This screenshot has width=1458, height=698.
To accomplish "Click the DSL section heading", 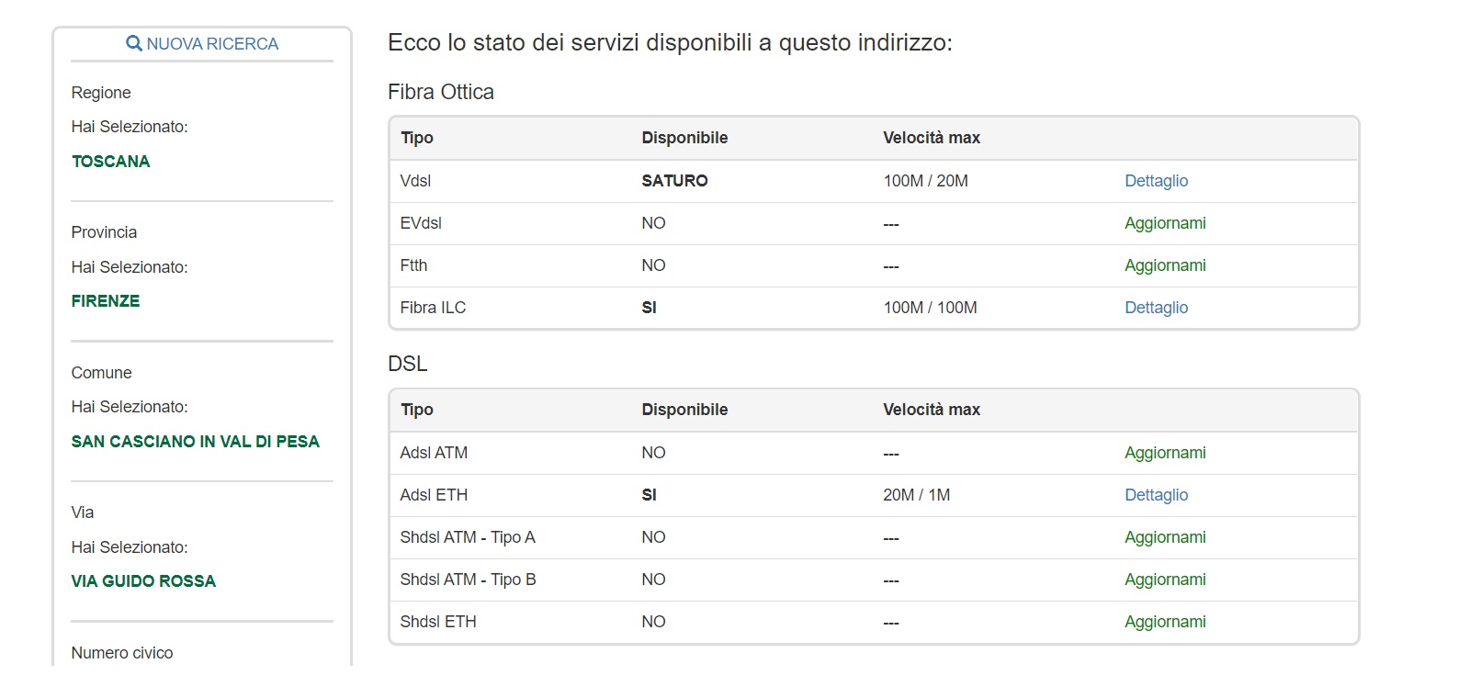I will click(408, 364).
